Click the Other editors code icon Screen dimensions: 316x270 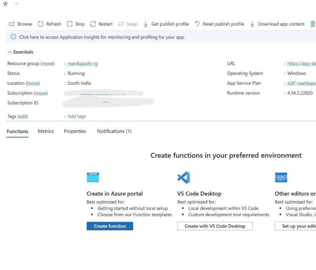281,178
